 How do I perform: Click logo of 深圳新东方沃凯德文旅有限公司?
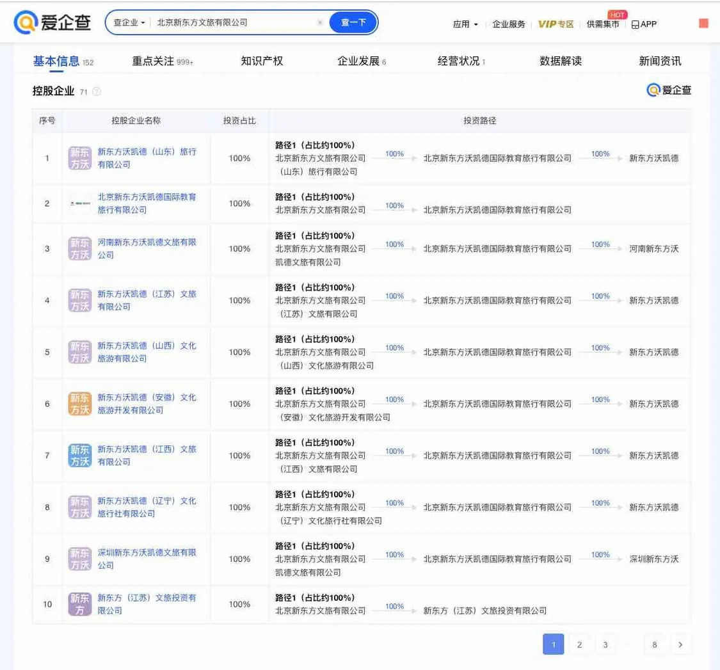click(80, 559)
